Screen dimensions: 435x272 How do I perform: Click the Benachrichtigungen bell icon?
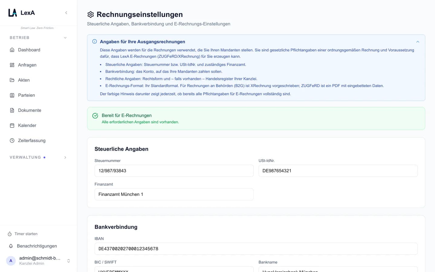(11, 246)
